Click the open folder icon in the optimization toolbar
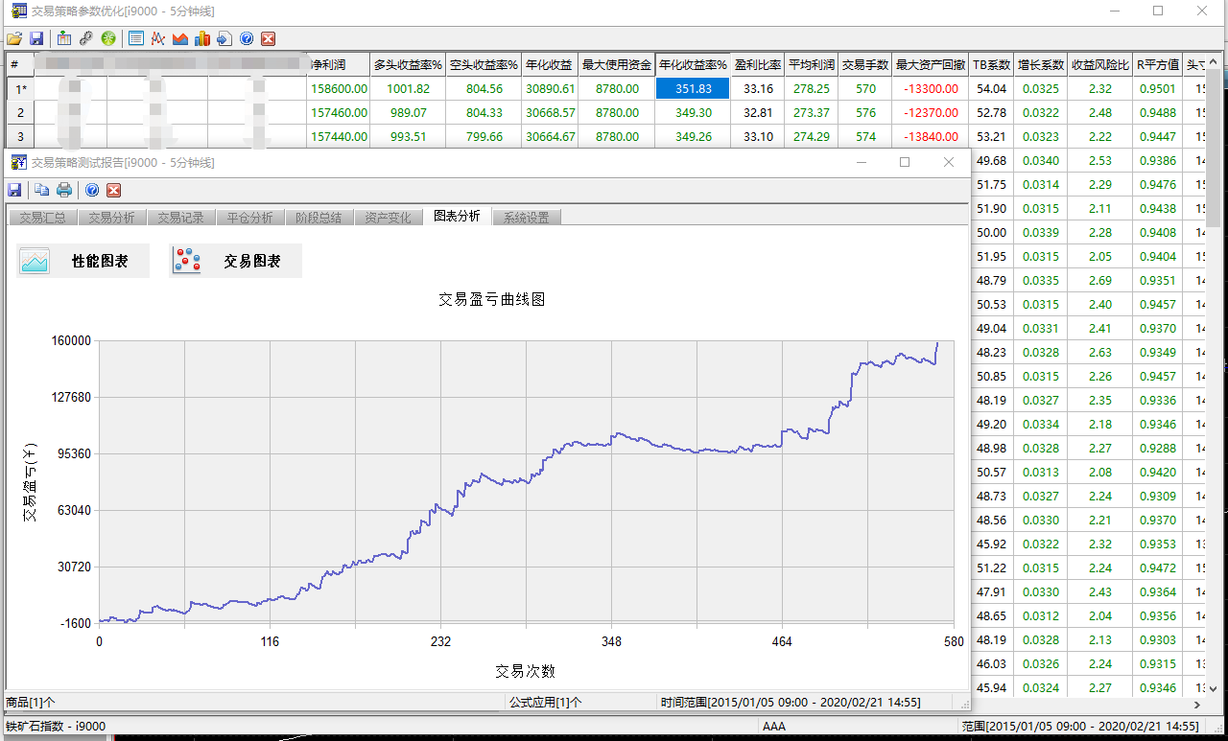Viewport: 1228px width, 741px height. pyautogui.click(x=13, y=38)
